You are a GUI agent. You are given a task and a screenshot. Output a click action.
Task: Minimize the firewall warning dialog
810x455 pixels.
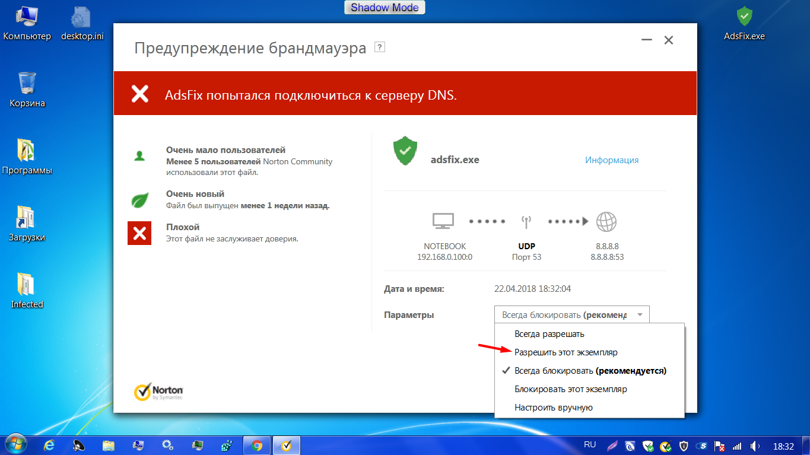pyautogui.click(x=647, y=40)
